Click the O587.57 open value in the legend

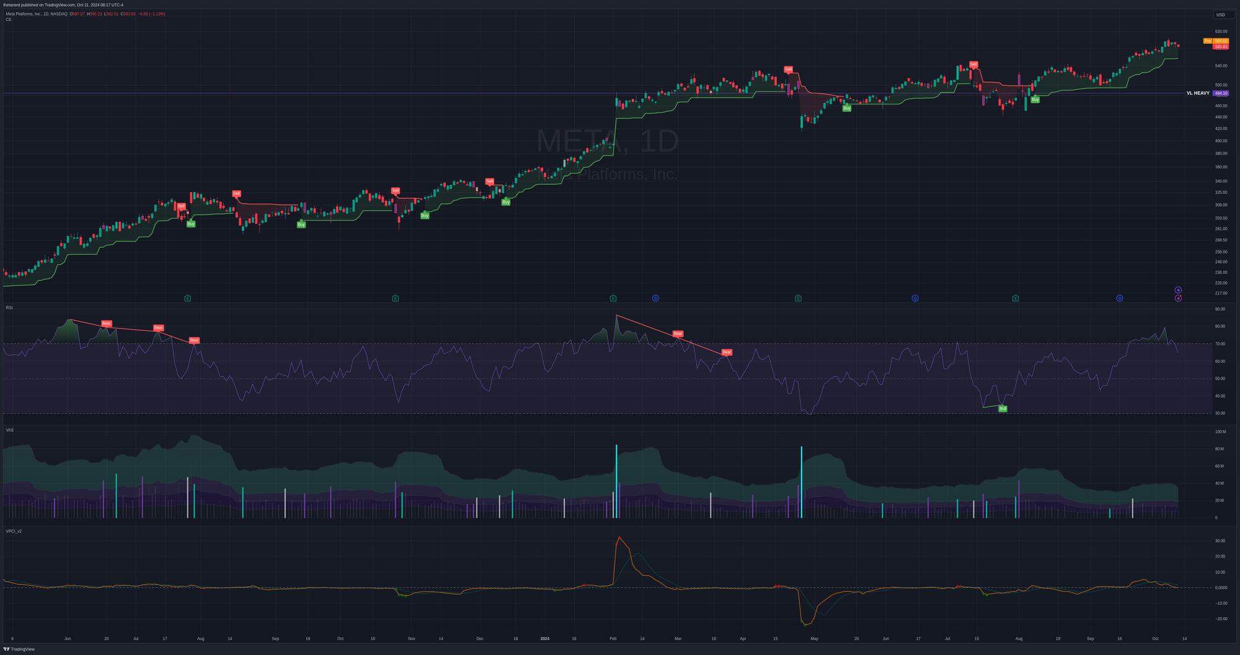click(x=77, y=14)
